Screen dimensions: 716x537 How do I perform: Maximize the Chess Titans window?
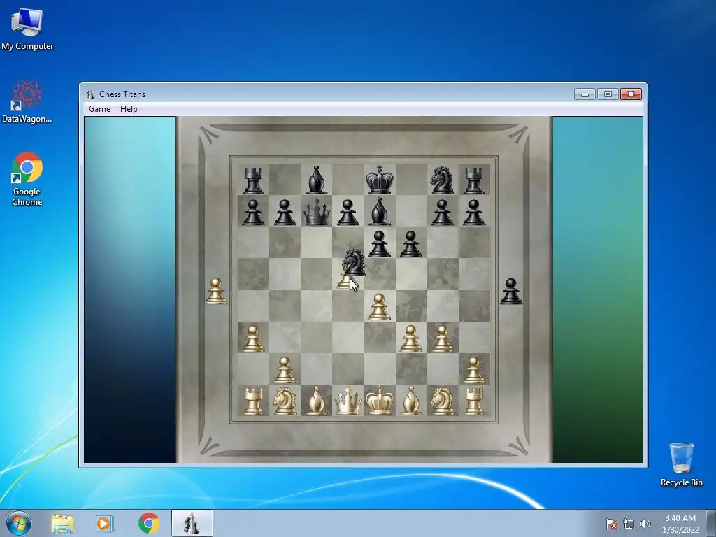click(608, 94)
